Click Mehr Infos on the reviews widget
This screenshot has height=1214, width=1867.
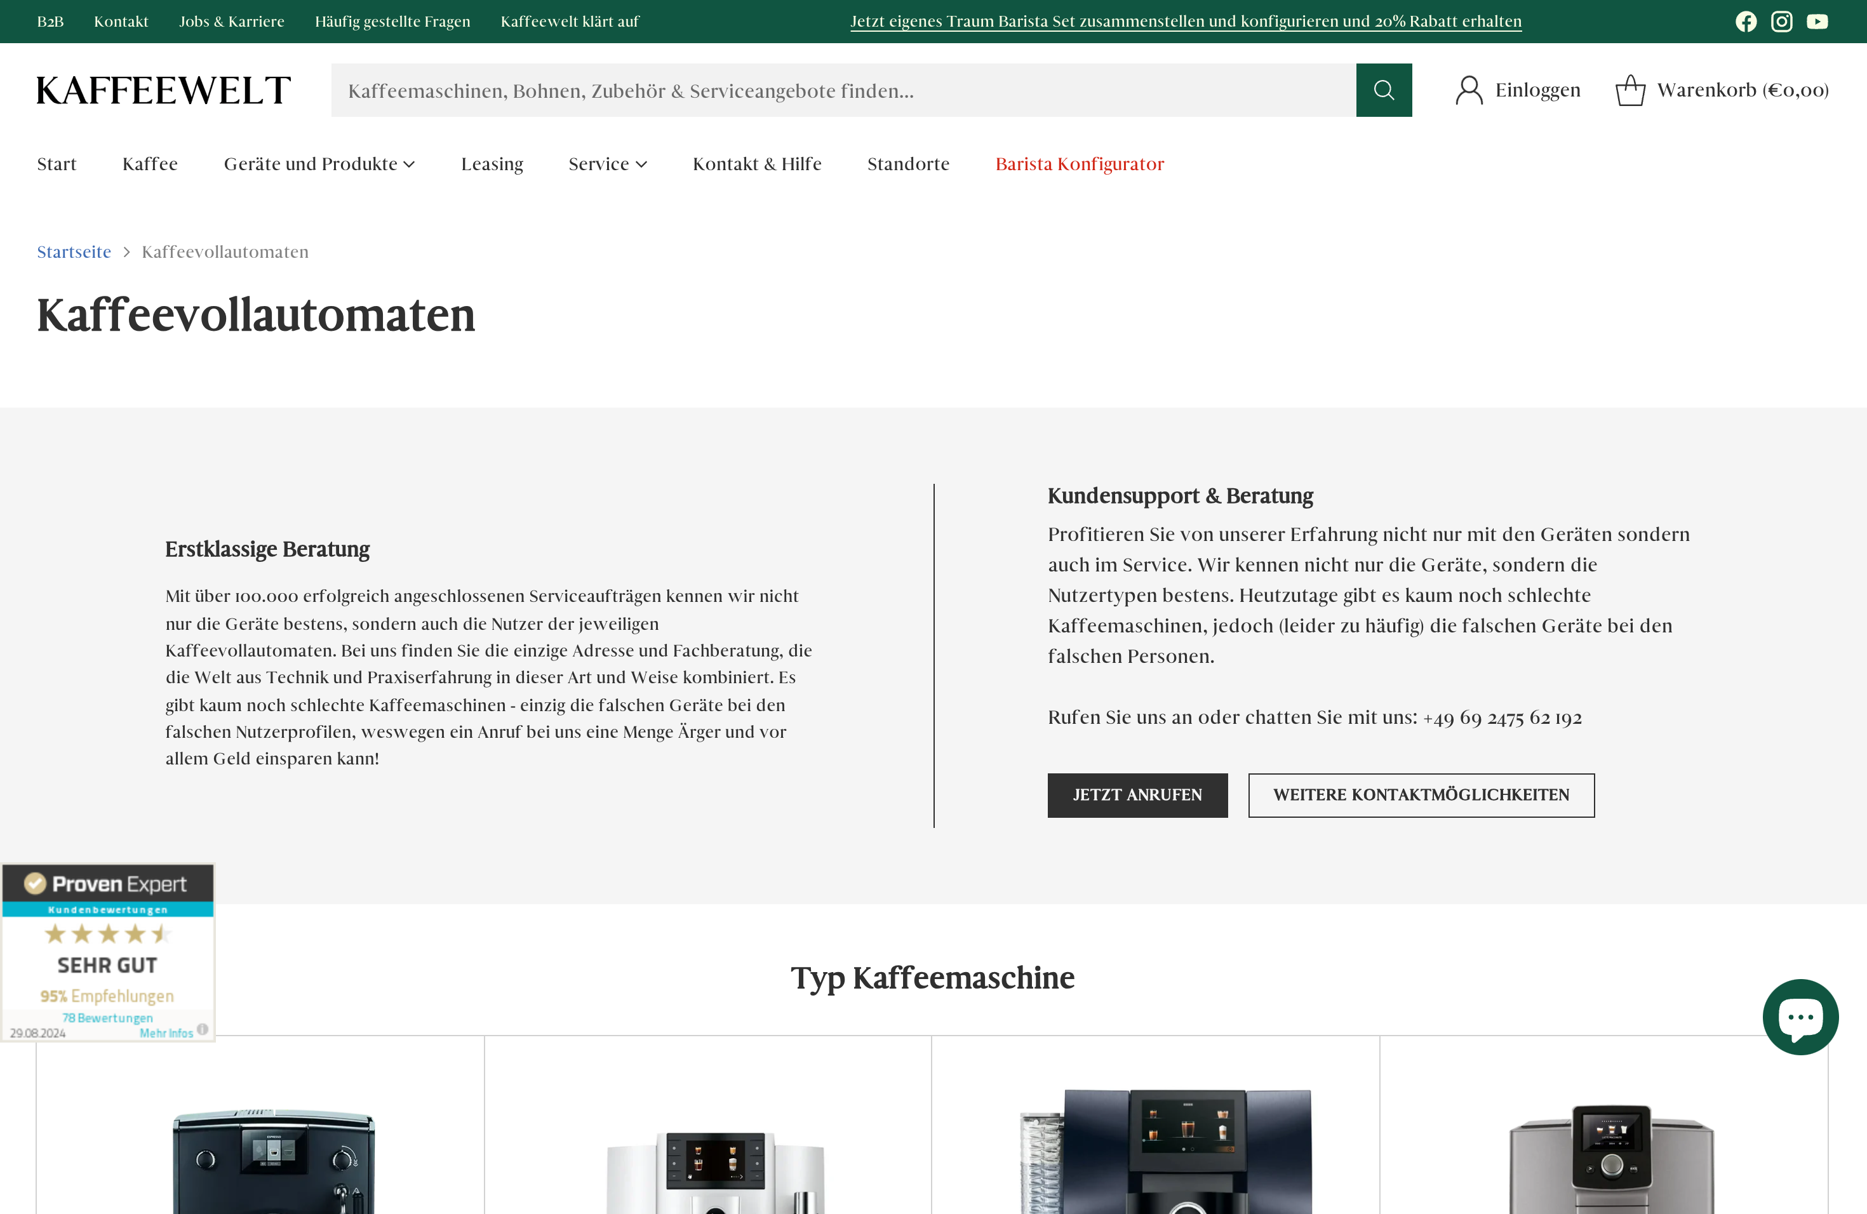click(166, 1033)
